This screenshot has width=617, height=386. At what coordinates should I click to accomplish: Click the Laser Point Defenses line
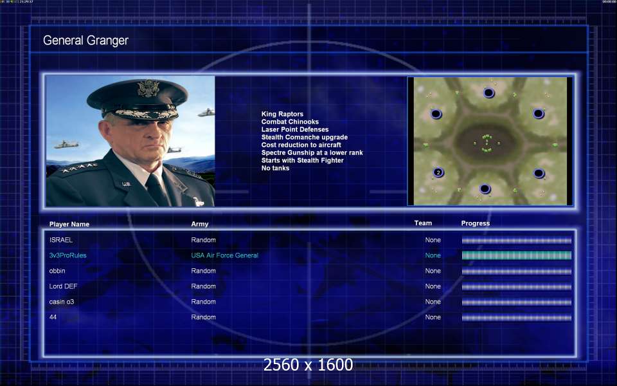coord(295,129)
